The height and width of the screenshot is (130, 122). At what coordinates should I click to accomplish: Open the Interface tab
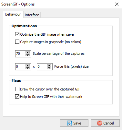(x=32, y=15)
